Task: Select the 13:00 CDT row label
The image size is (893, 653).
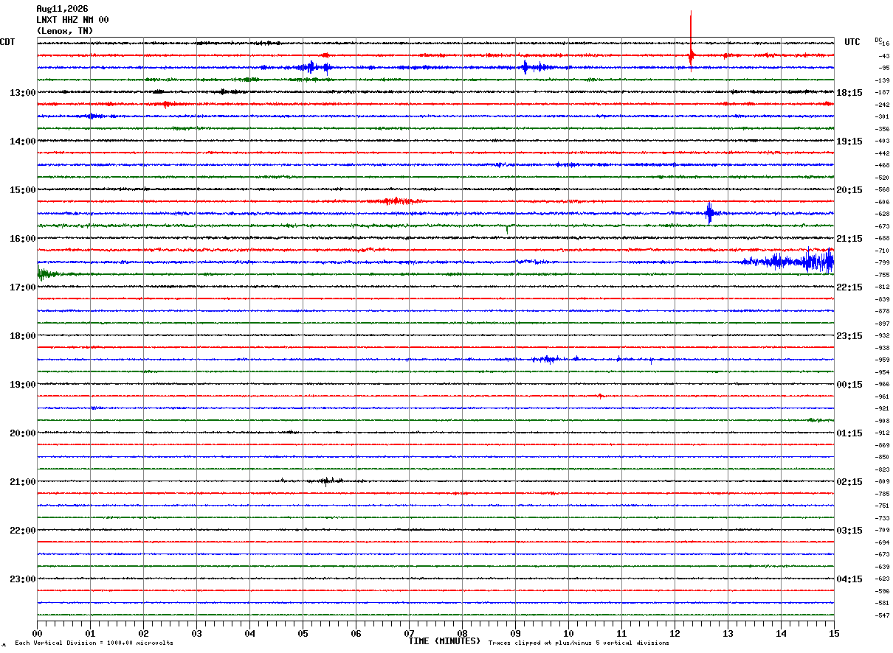Action: point(23,93)
